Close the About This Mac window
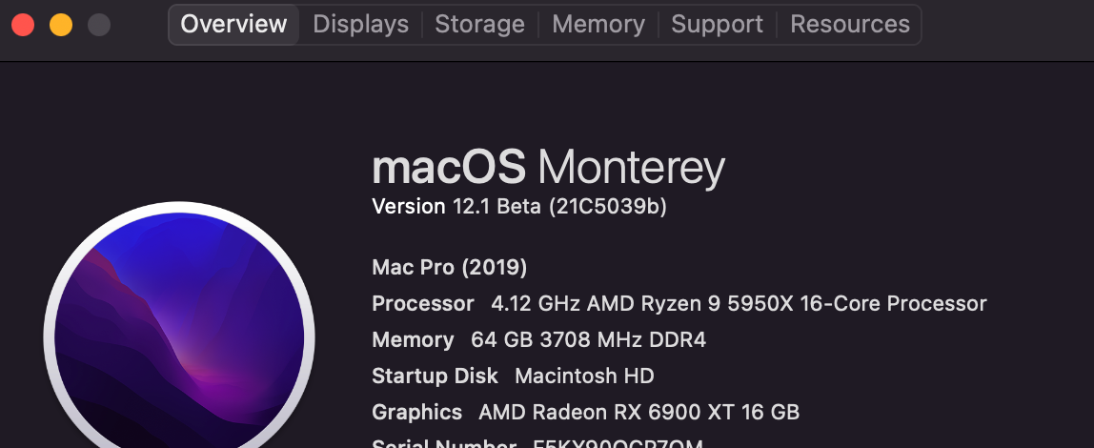1094x448 pixels. tap(23, 25)
